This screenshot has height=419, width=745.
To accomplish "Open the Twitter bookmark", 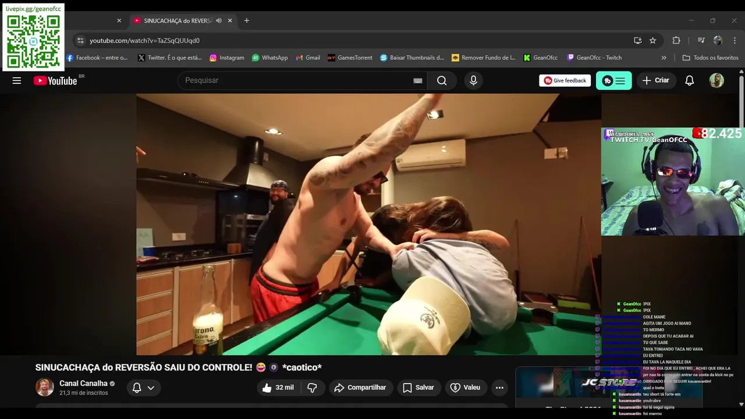I will coord(169,58).
